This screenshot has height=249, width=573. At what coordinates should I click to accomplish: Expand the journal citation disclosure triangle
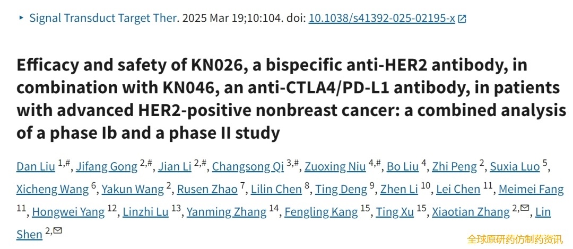[x=21, y=17]
